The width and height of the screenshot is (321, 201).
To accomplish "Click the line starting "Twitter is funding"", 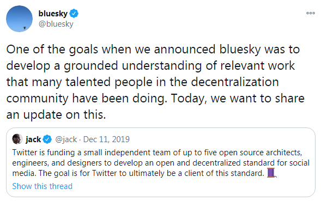I will click(x=157, y=153).
